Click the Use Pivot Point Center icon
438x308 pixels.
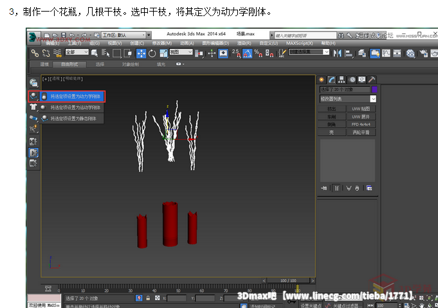tap(199, 53)
